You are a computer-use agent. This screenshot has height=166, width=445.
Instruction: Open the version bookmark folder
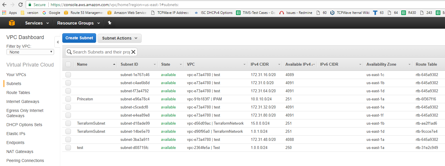click(30, 13)
